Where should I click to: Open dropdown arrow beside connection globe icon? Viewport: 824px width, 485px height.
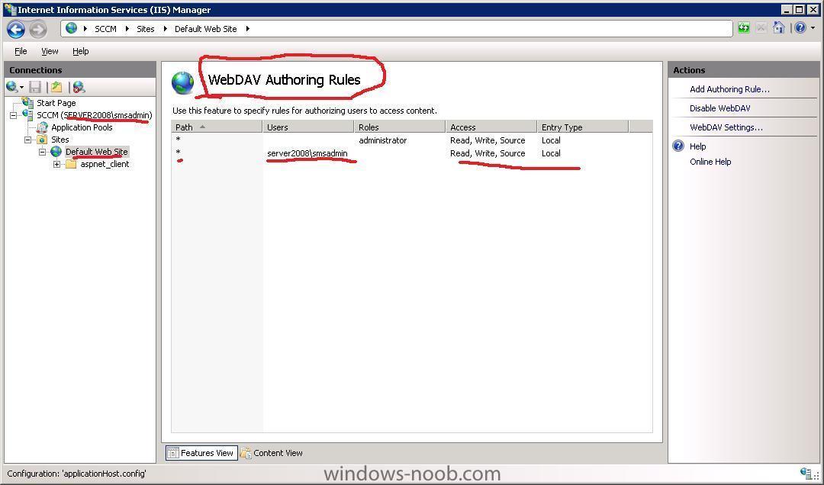point(21,88)
